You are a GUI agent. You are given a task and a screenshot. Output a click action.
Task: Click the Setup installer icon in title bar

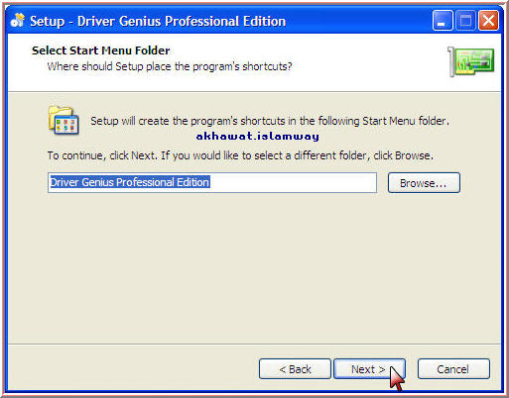click(18, 21)
